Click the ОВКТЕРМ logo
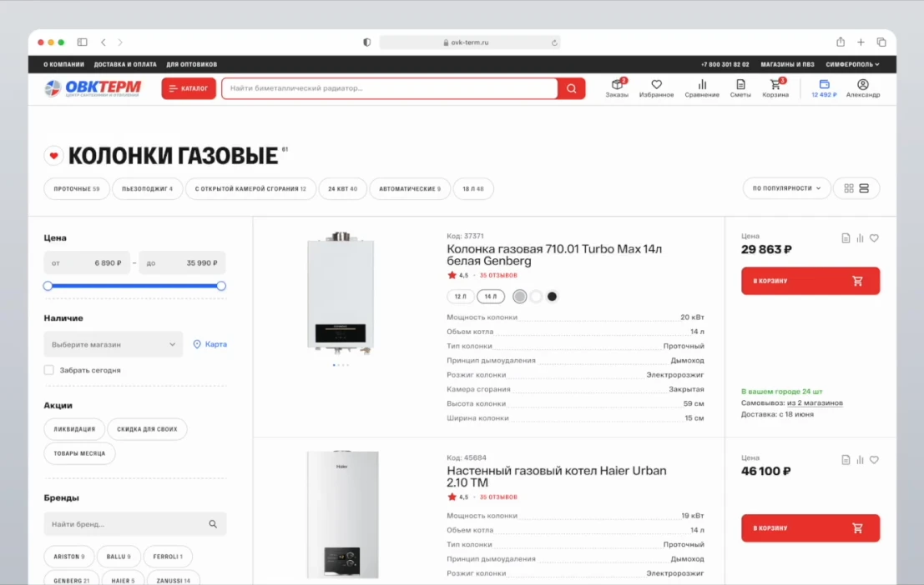 pos(93,88)
